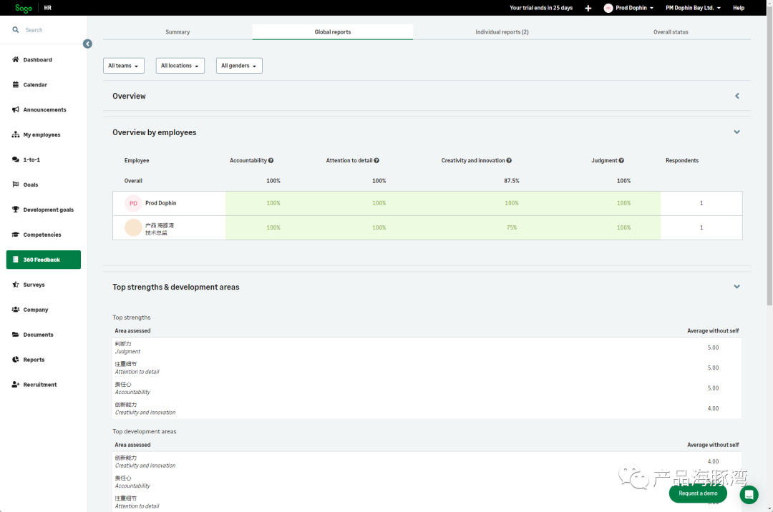Click Creativity and innovation 4.00 in Top strengths
Viewport: 773px width, 512px height.
coord(713,408)
